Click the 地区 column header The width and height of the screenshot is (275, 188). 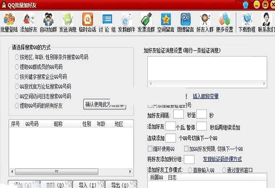click(x=119, y=124)
